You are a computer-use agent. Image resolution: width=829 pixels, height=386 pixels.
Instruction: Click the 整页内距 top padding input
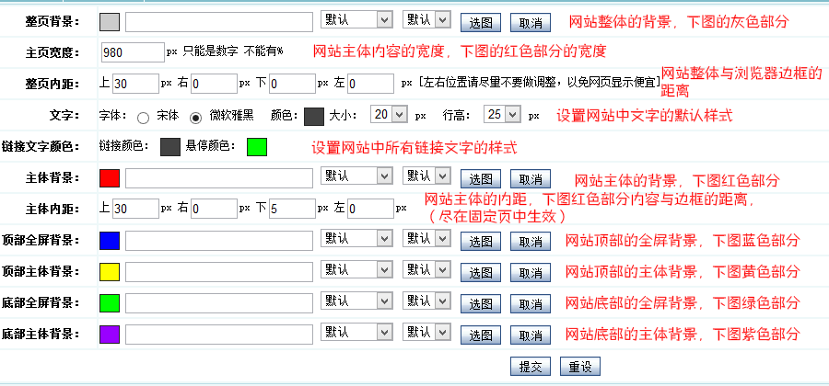[135, 84]
